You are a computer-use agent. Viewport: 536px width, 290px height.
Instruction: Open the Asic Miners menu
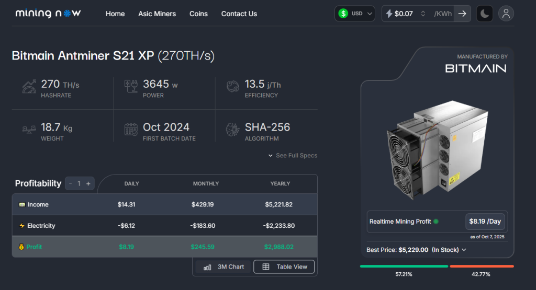(x=157, y=14)
